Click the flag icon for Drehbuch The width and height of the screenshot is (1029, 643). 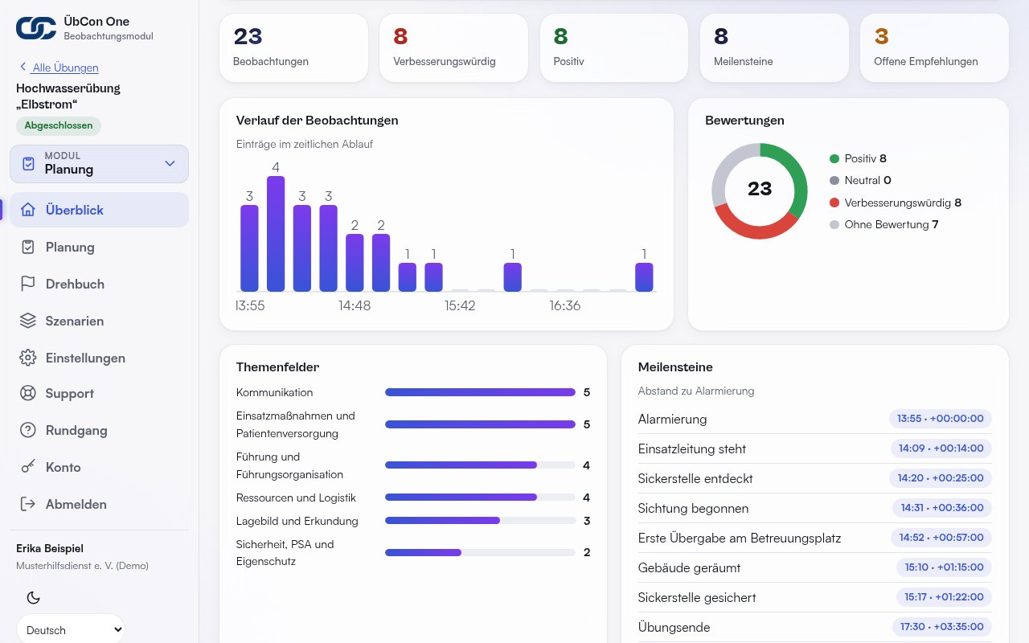28,284
